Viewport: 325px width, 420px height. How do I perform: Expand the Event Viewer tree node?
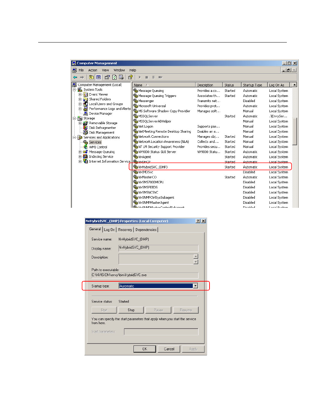click(80, 95)
